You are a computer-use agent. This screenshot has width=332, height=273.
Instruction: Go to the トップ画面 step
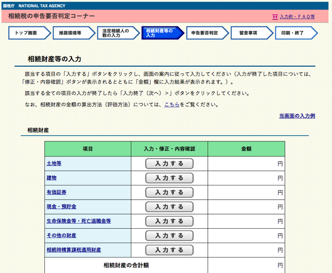click(x=29, y=33)
